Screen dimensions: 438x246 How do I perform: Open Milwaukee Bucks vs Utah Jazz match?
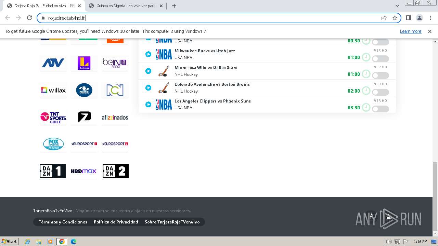(205, 51)
